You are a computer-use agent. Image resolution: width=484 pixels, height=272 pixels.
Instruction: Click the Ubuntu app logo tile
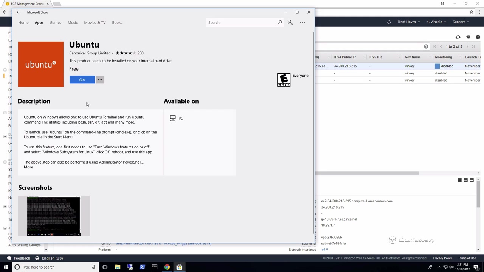pos(41,64)
